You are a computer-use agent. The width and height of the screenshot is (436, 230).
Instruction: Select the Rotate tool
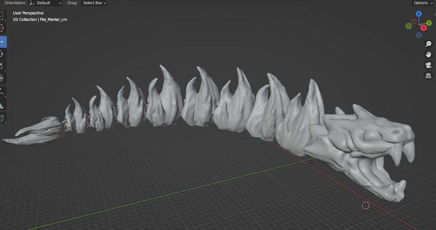[x=2, y=54]
